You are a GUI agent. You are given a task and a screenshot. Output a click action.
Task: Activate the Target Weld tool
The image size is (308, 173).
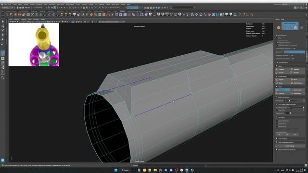pos(297,90)
